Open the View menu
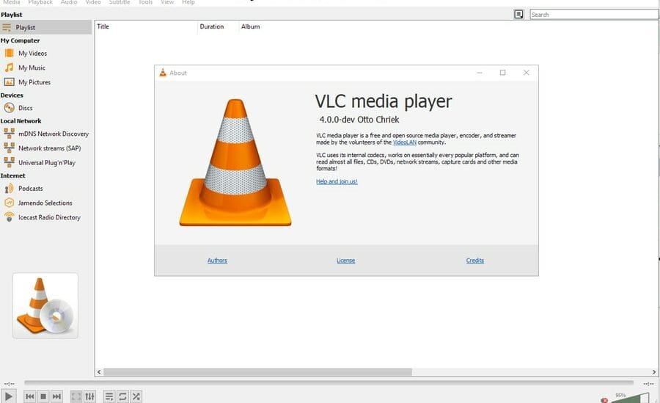660x403 pixels. pos(167,2)
